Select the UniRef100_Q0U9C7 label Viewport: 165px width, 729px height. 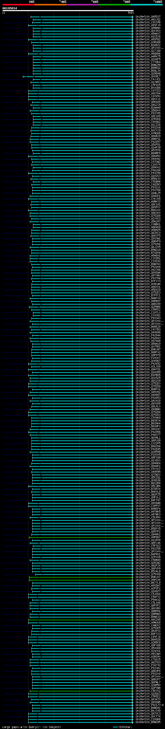(148, 76)
